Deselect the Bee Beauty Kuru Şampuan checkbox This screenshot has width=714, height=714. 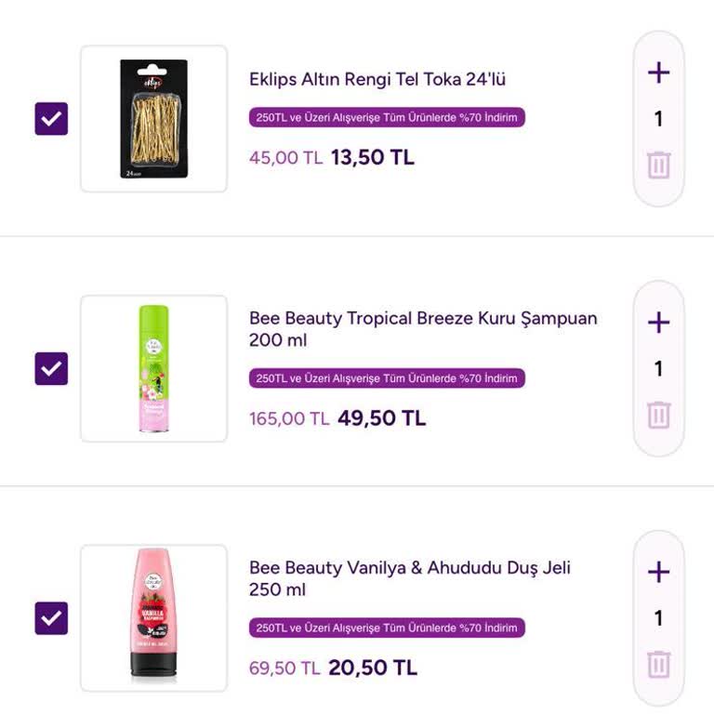tap(51, 368)
